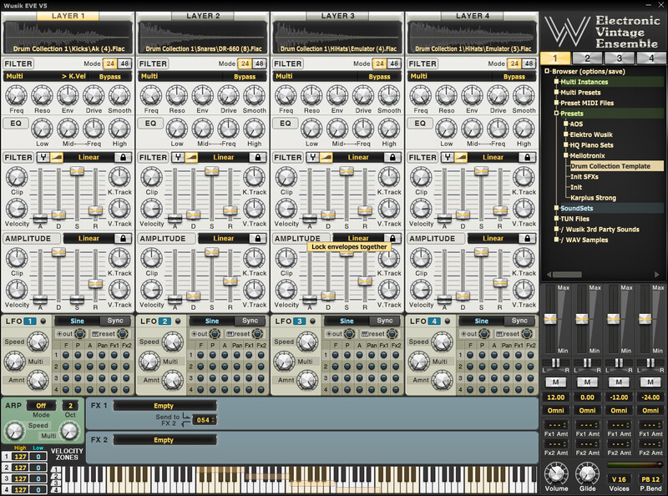Toggle Sync on LFO 4
The height and width of the screenshot is (496, 668).
[519, 321]
